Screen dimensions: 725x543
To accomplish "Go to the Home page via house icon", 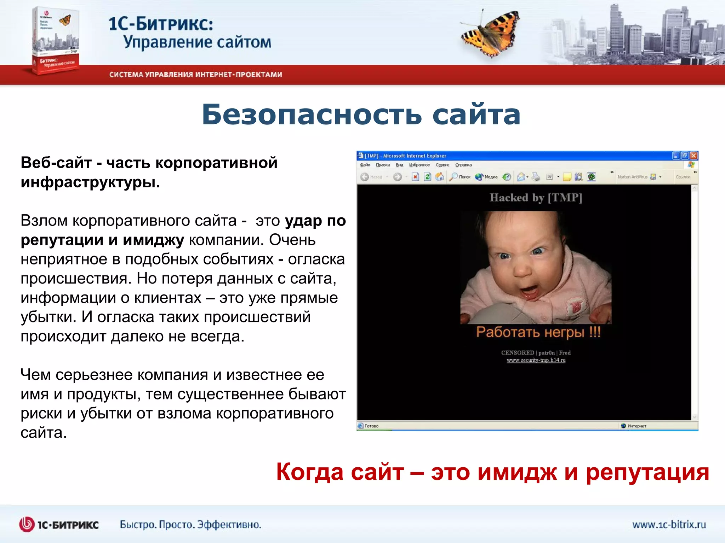I will pyautogui.click(x=440, y=177).
